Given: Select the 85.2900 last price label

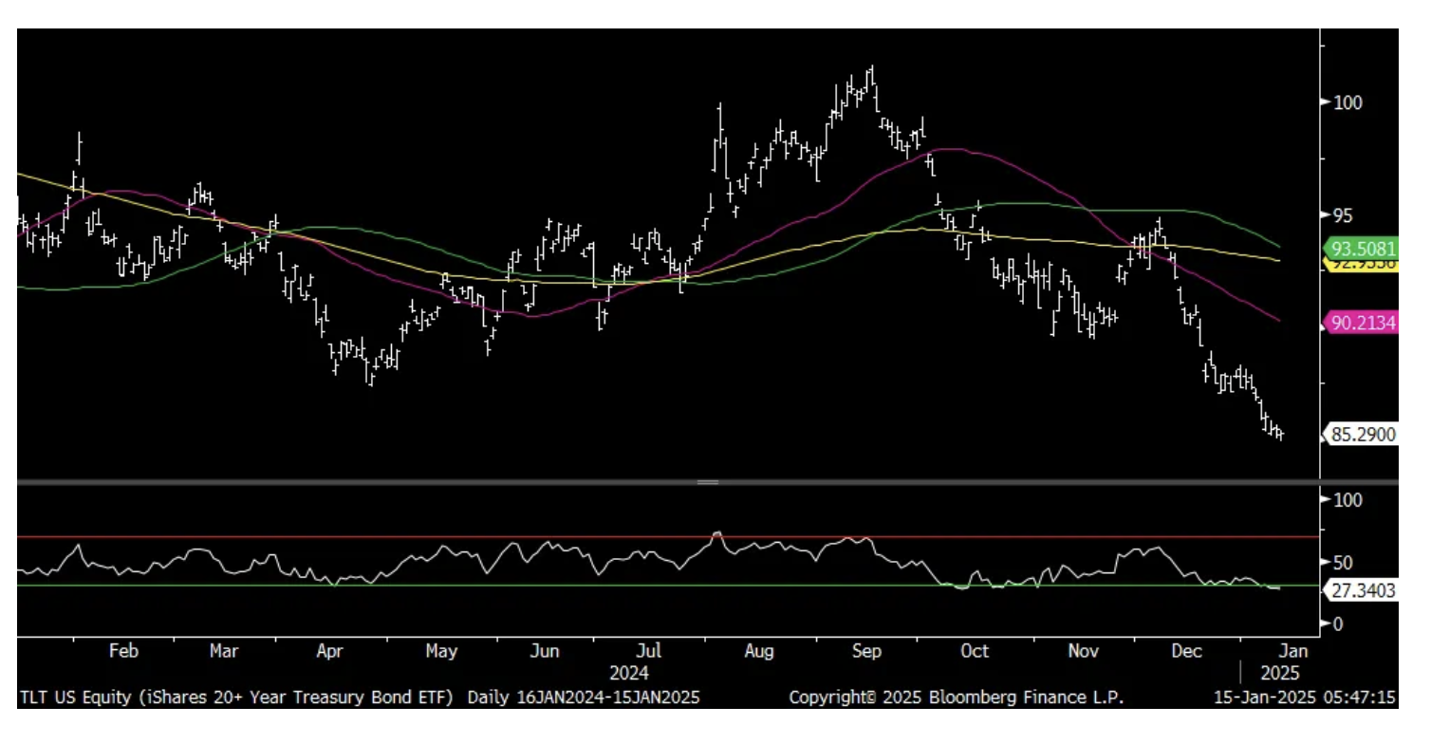Looking at the screenshot, I should (1363, 436).
